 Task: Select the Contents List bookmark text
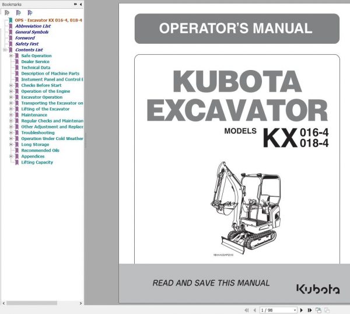click(x=29, y=50)
